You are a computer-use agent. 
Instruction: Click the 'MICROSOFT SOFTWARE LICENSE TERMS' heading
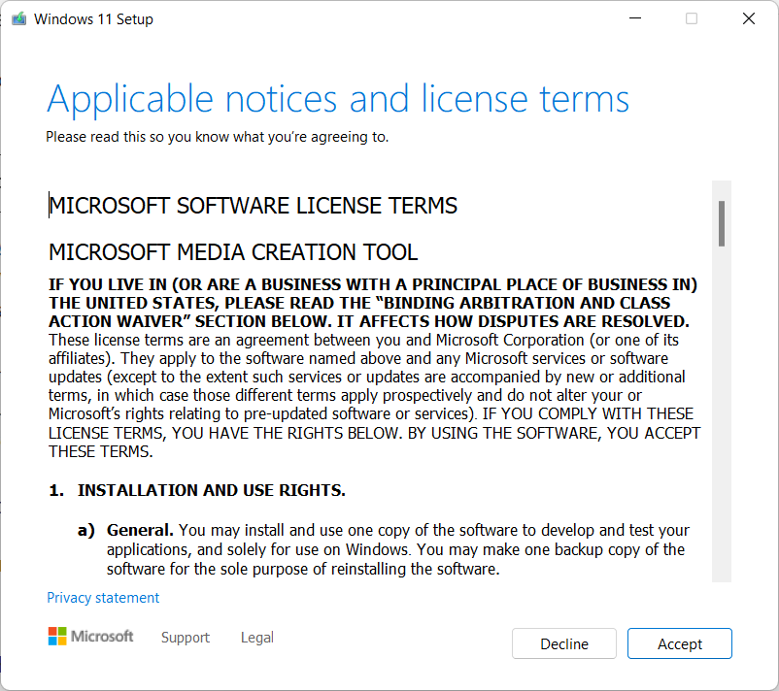254,206
